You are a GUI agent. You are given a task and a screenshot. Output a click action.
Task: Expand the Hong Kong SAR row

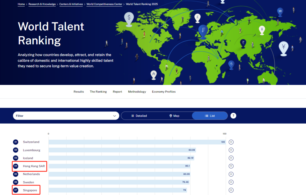click(231, 166)
